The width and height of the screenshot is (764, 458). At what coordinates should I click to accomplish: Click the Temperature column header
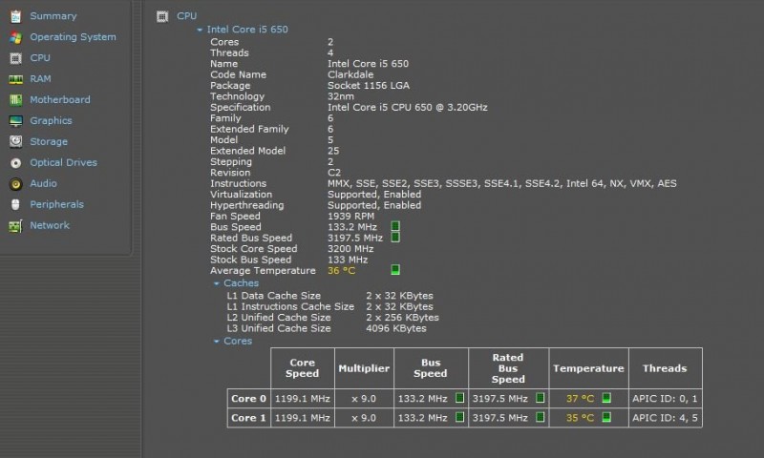click(587, 368)
